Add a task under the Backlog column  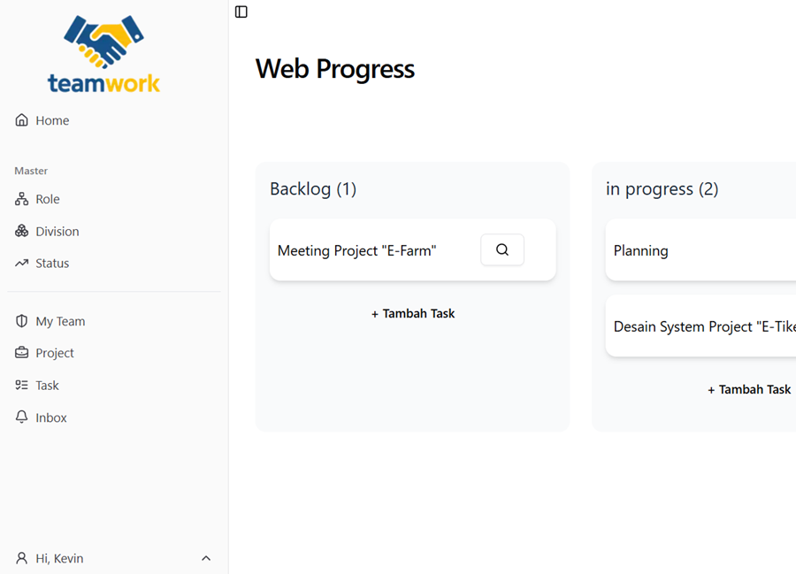(x=412, y=313)
